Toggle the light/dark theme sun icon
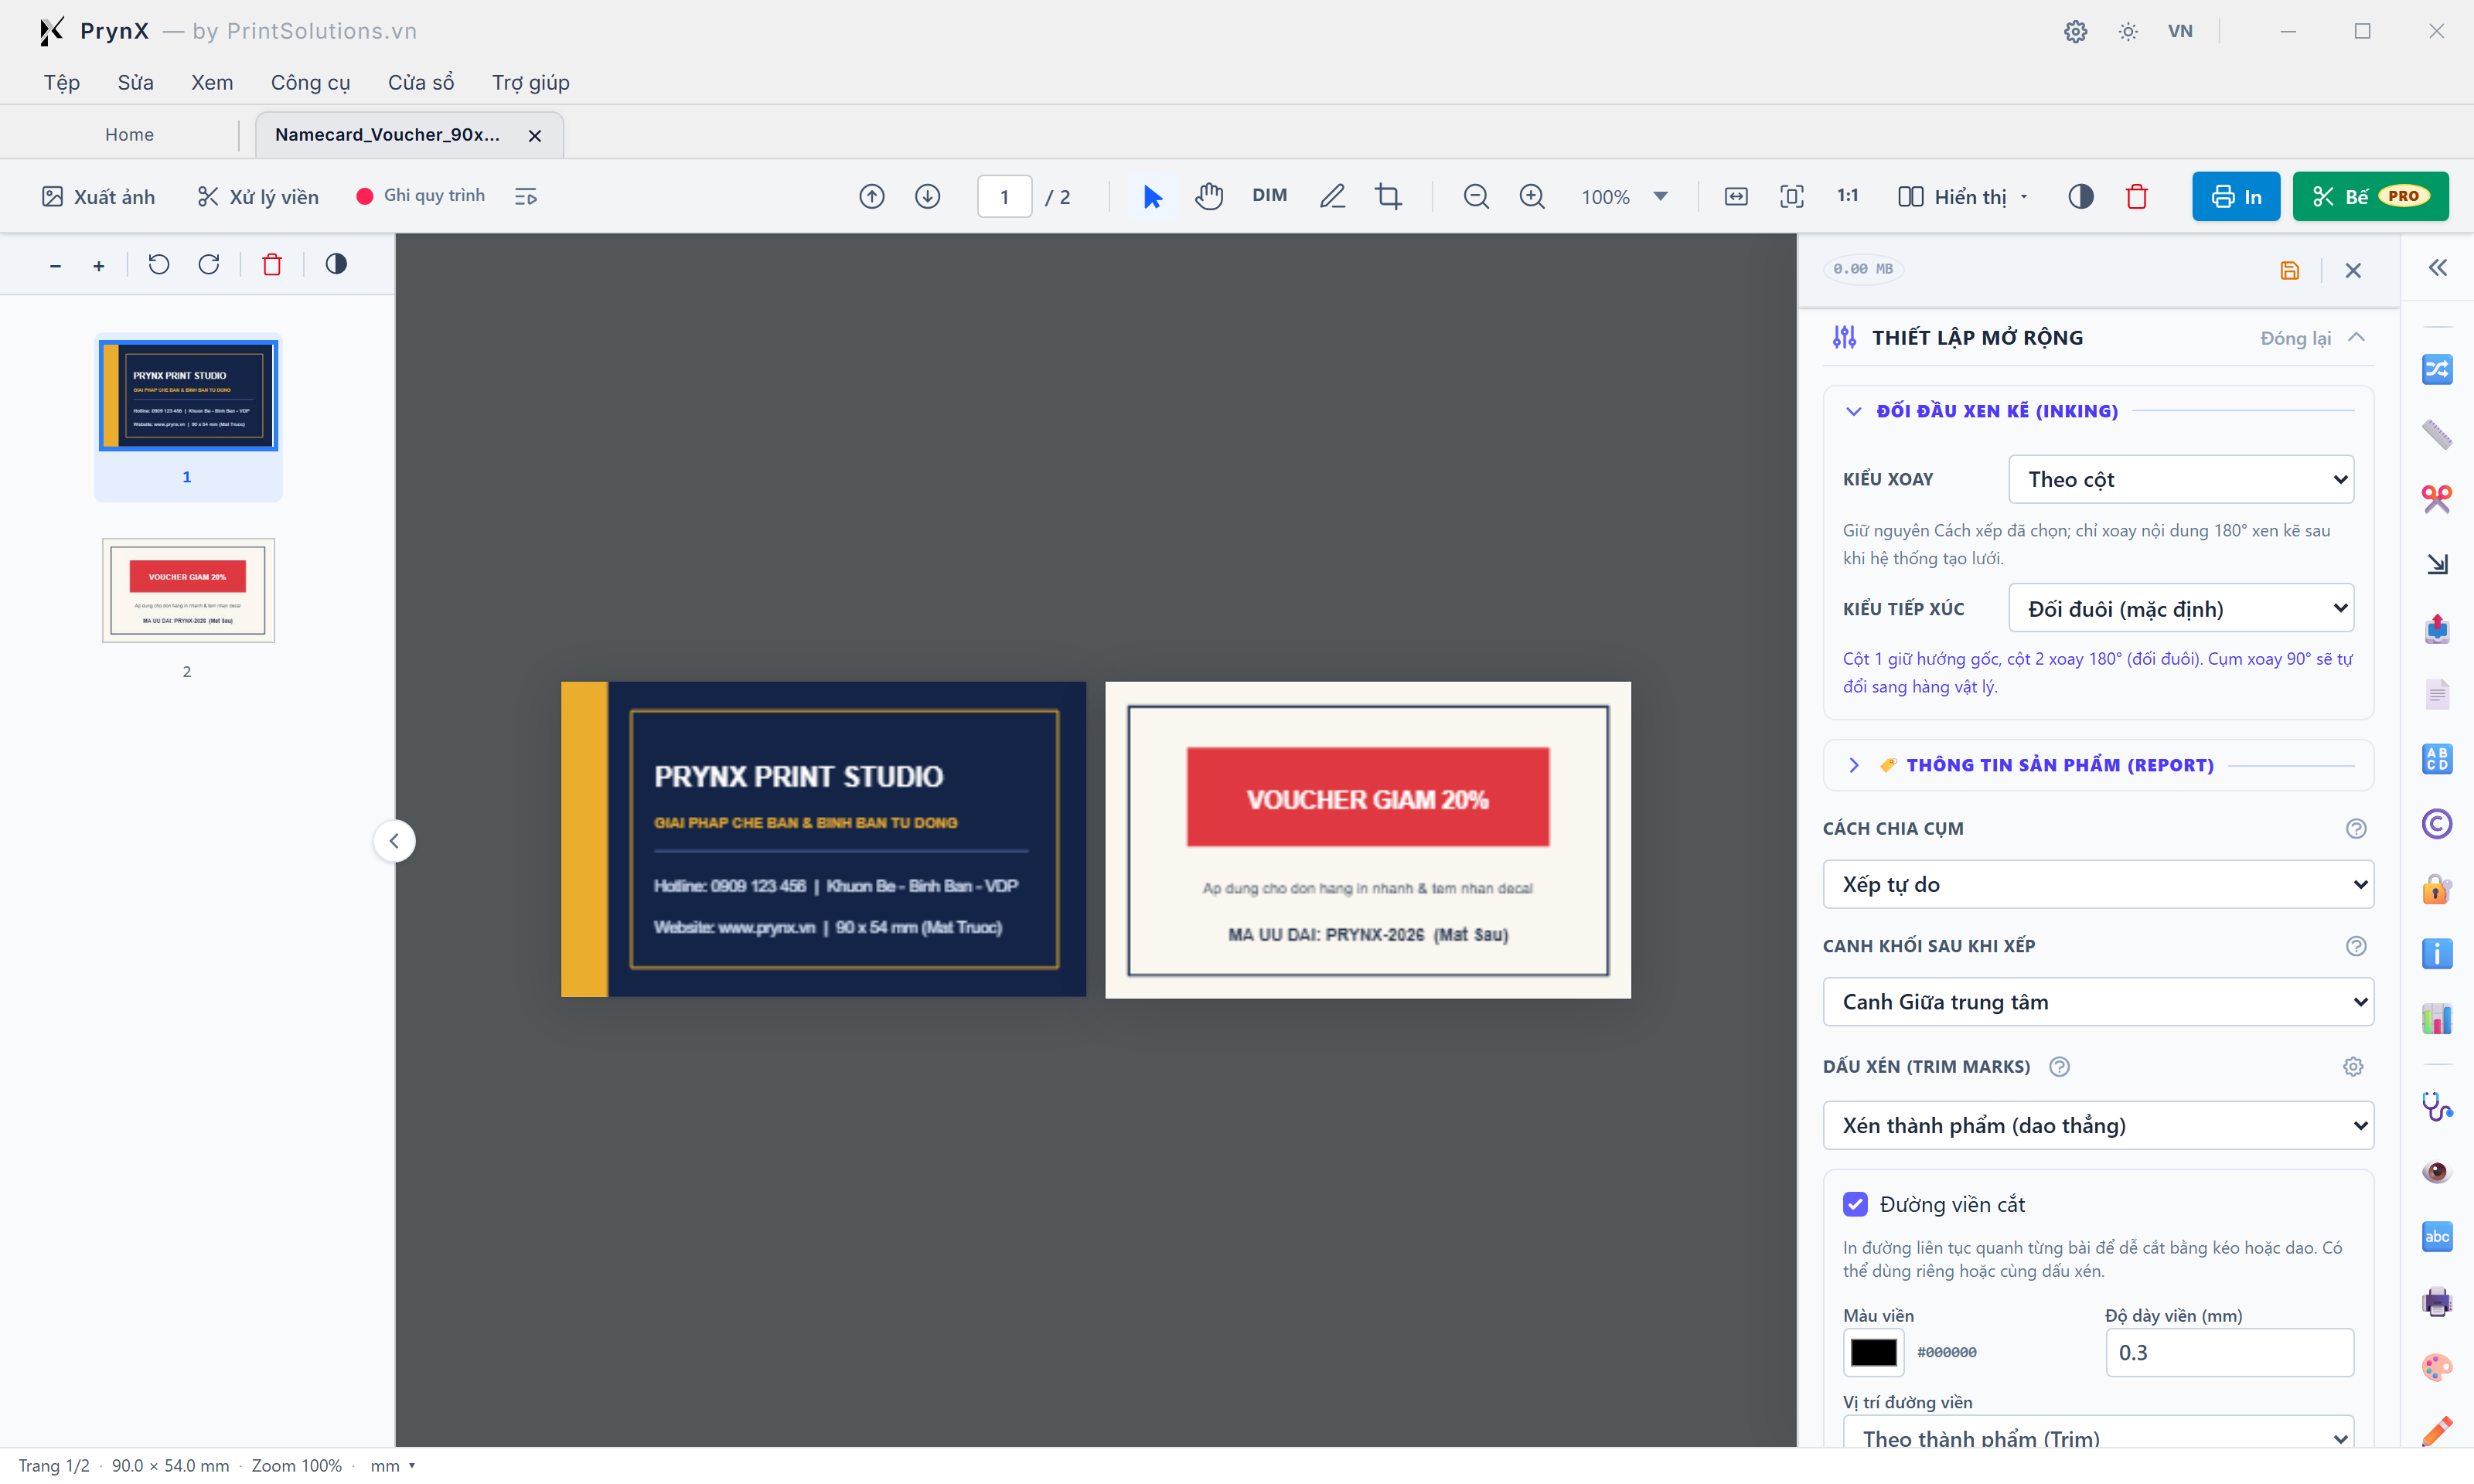 tap(2128, 31)
